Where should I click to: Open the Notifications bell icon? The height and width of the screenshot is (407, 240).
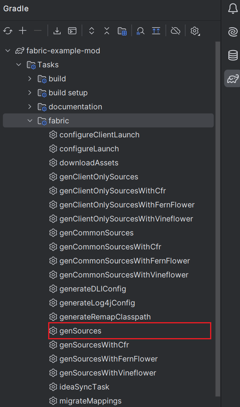tap(233, 9)
